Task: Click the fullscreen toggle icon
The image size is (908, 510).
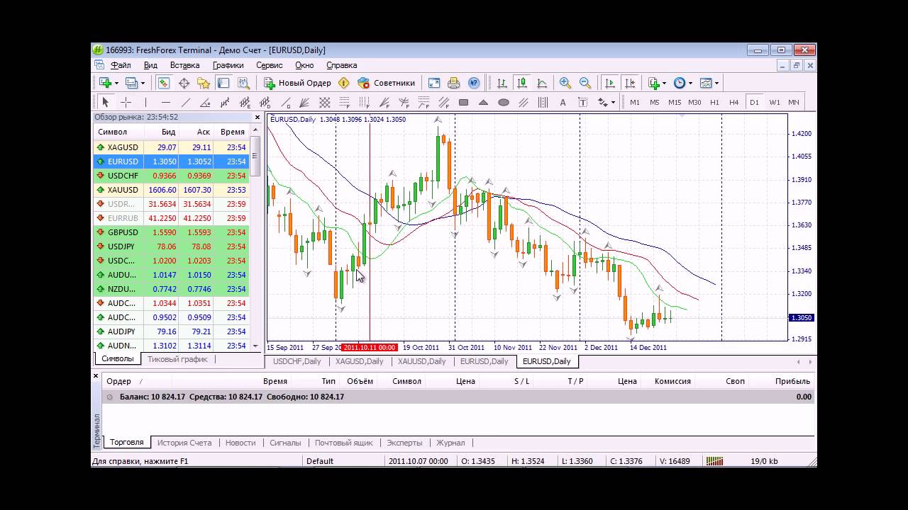Action: [x=434, y=83]
